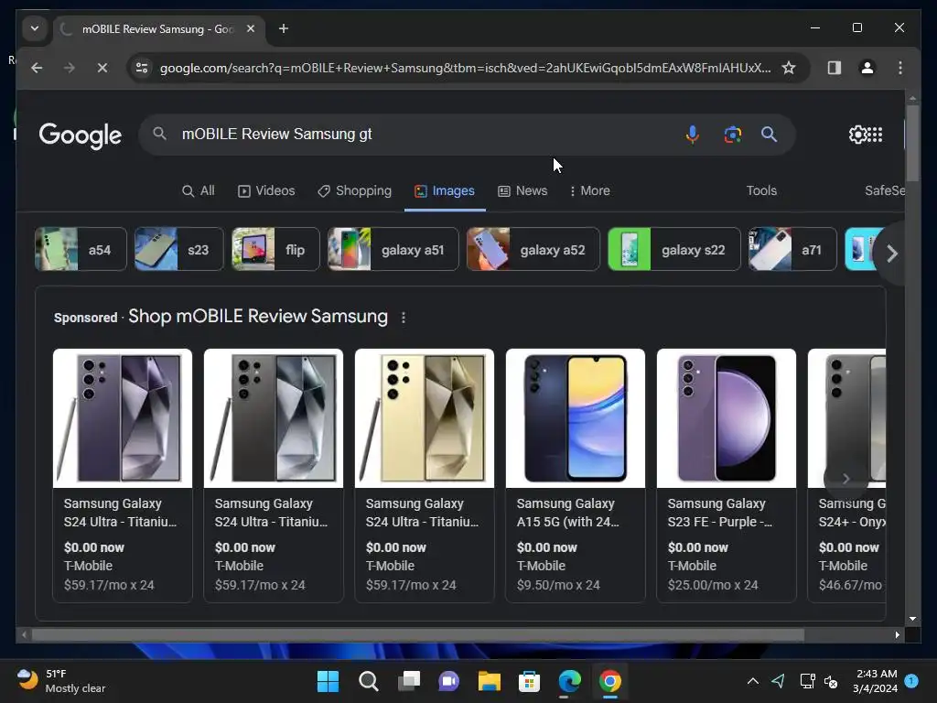
Task: Open the clock and date 2:43 AM
Action: pos(876,681)
